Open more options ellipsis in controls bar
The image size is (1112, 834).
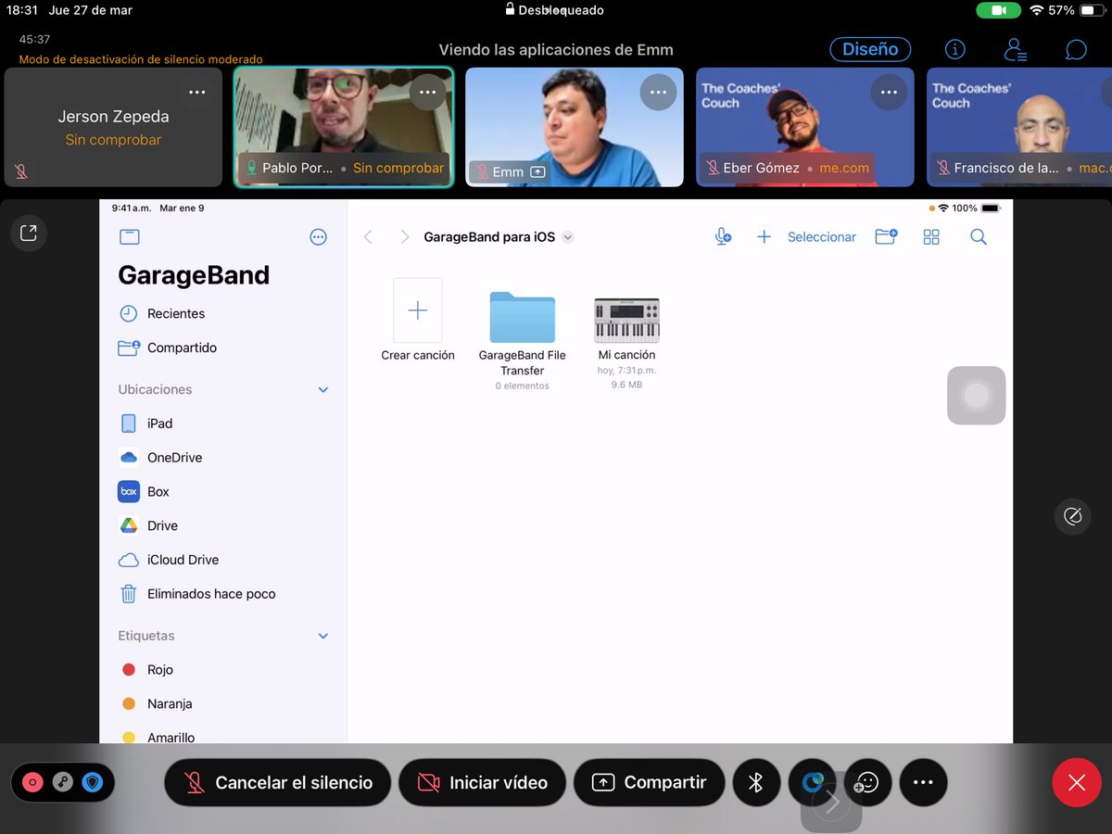click(923, 782)
